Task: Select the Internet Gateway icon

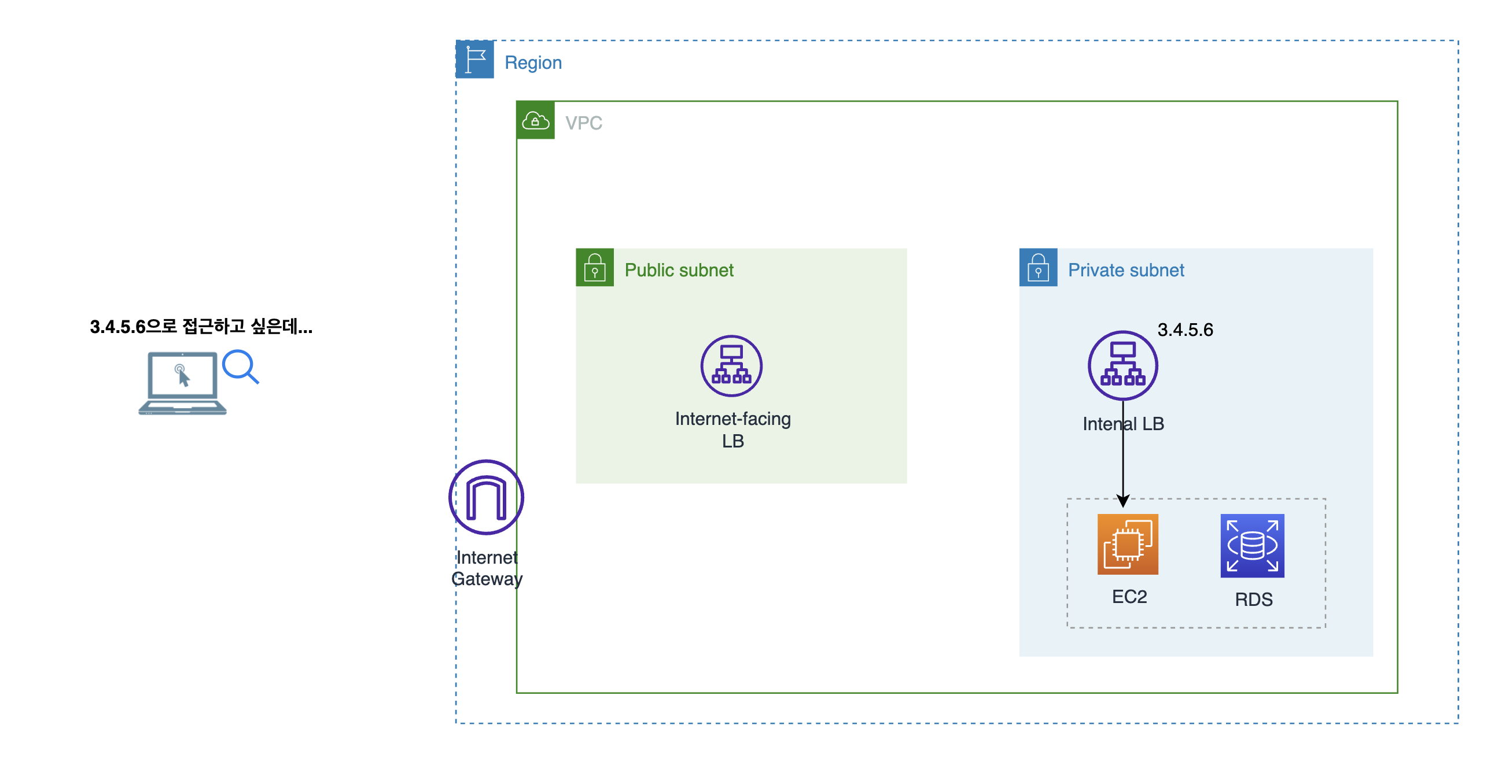Action: tap(485, 497)
